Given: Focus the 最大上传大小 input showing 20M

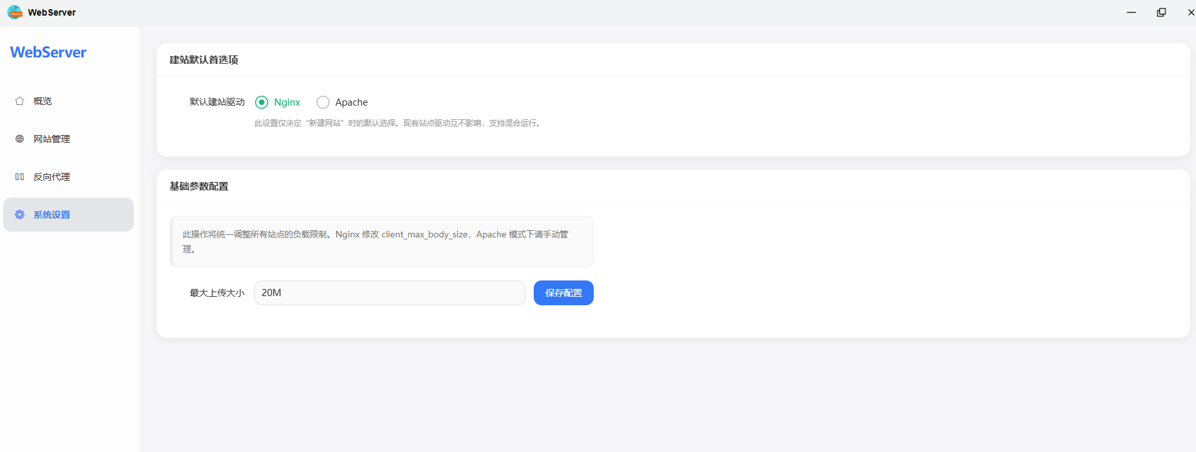Looking at the screenshot, I should pyautogui.click(x=390, y=293).
